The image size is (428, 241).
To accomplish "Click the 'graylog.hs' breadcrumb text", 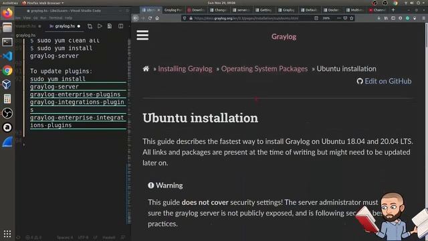I will coord(25,35).
